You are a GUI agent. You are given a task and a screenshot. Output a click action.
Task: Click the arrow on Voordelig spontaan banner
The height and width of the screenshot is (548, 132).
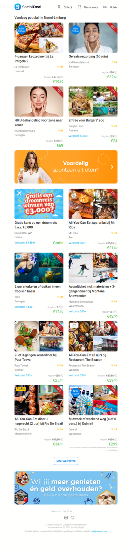click(112, 167)
